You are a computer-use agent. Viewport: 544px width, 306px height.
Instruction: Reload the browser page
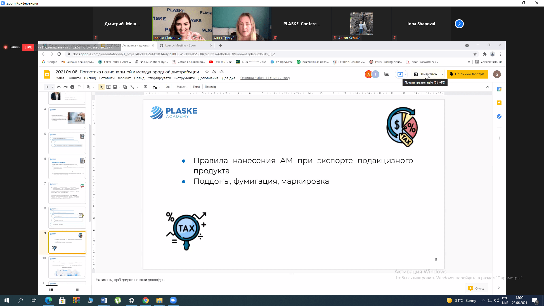pos(59,54)
